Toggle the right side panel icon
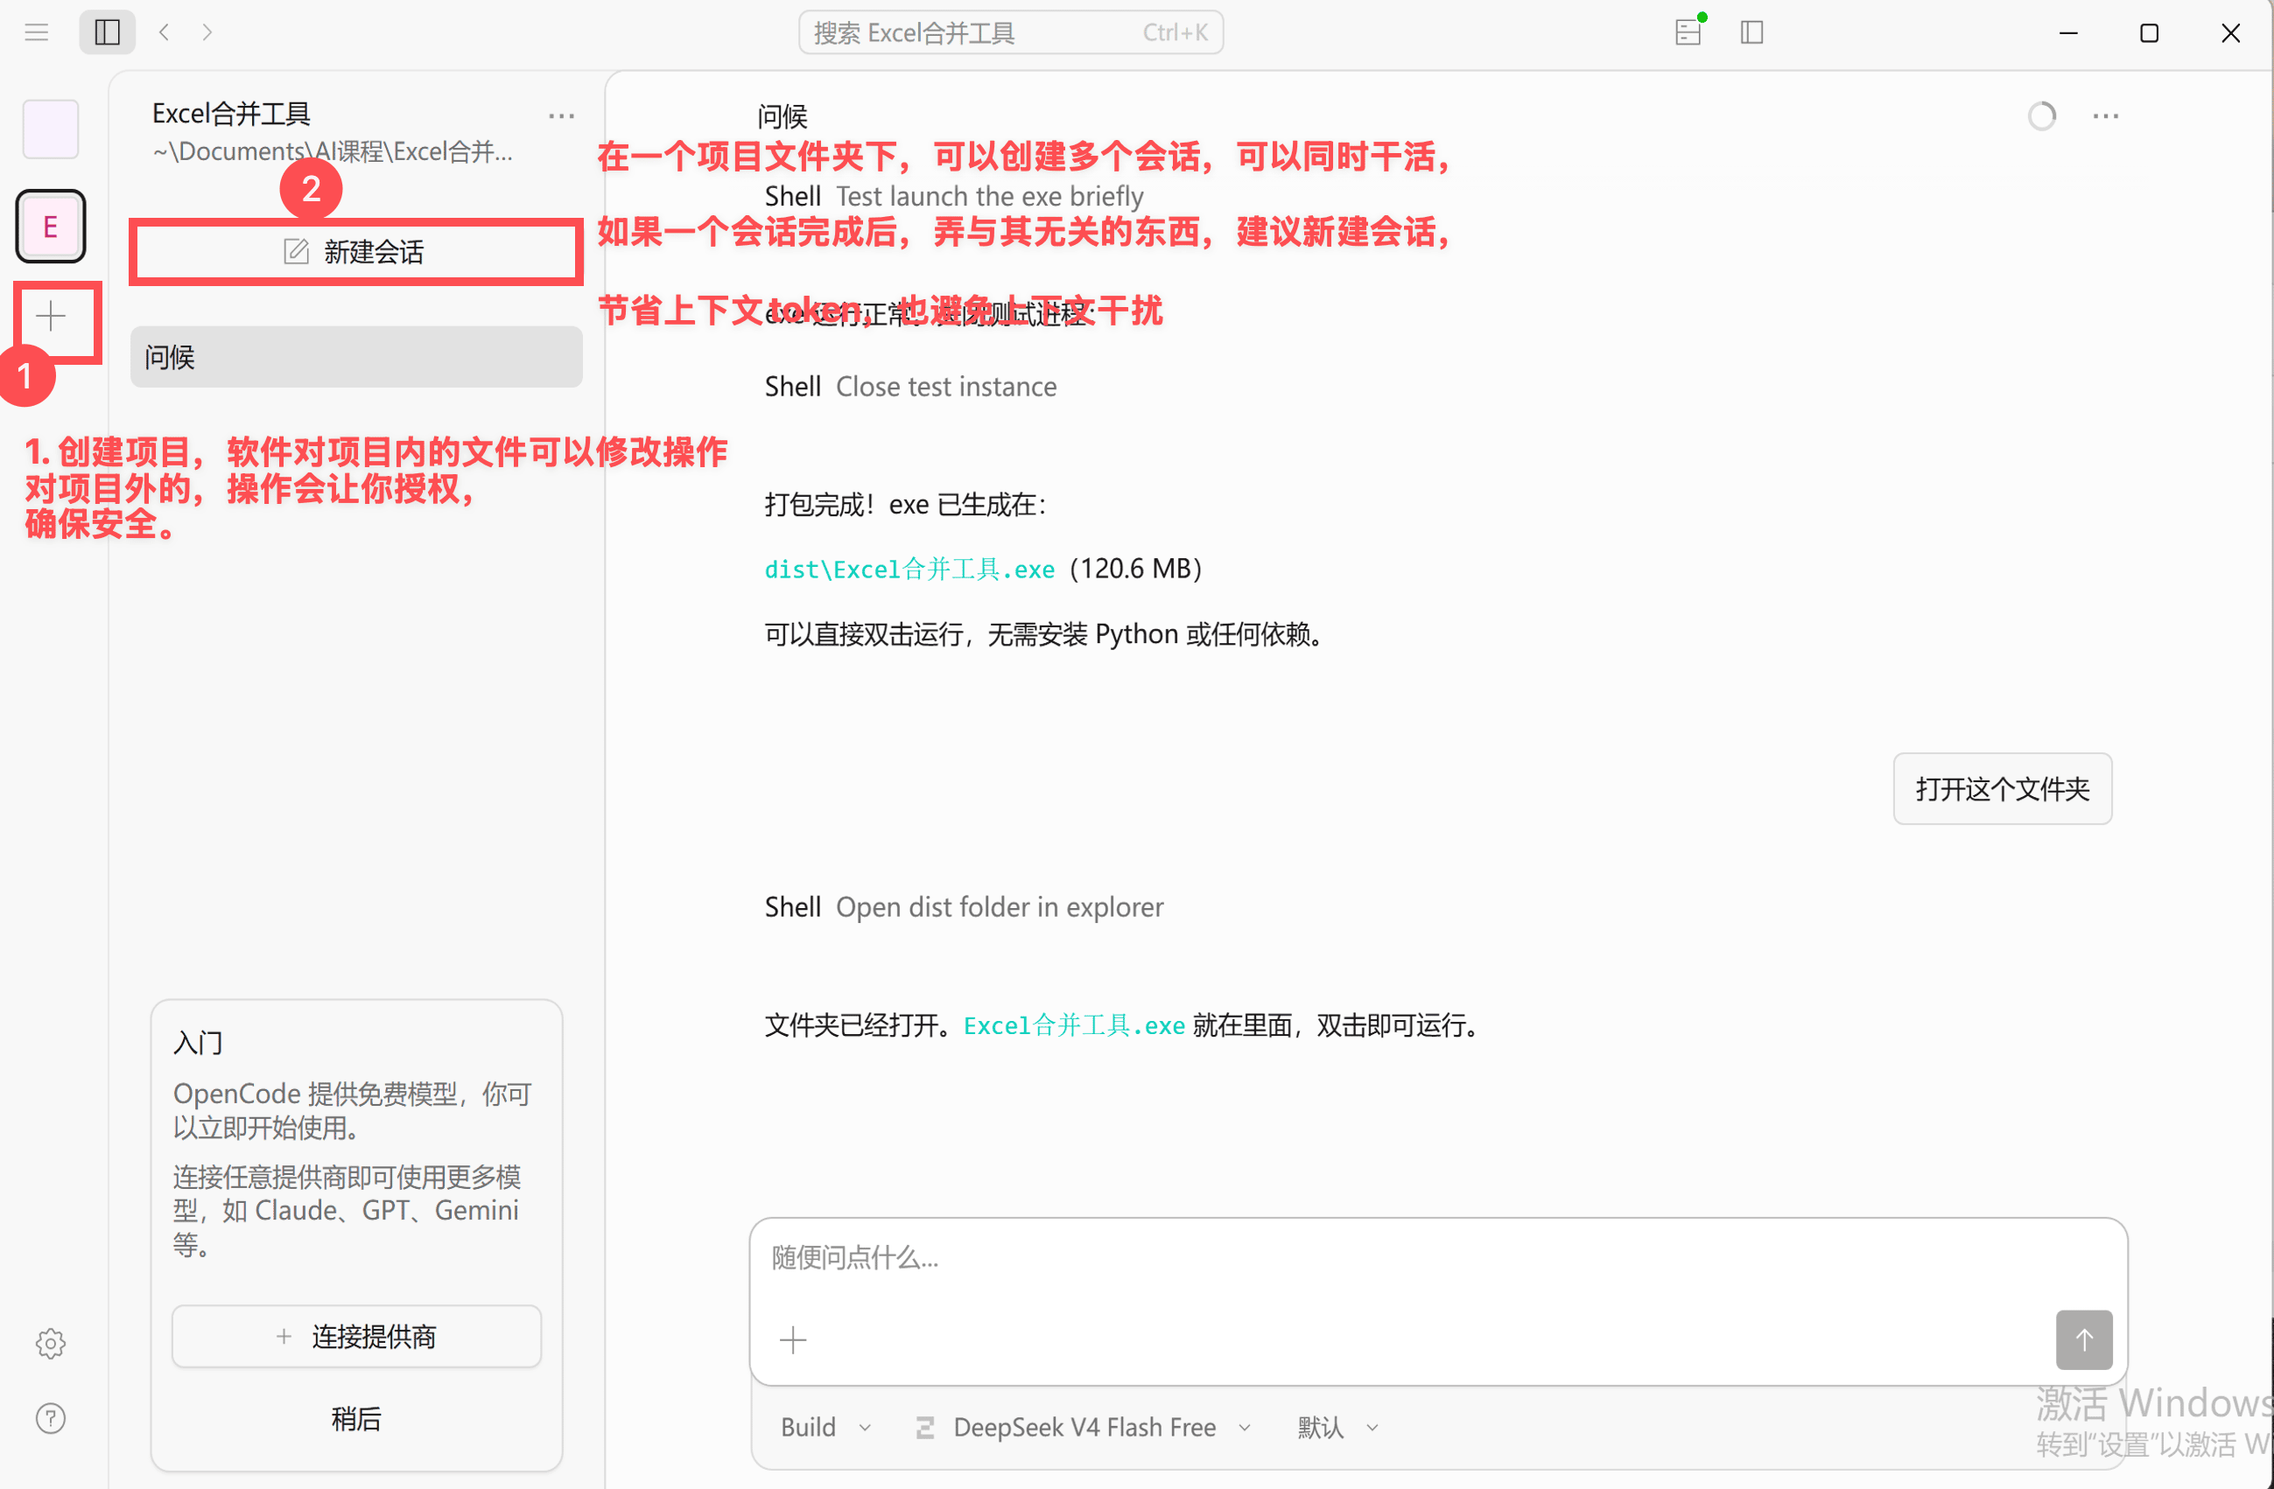Screen dimensions: 2274x1489 click(x=1751, y=32)
